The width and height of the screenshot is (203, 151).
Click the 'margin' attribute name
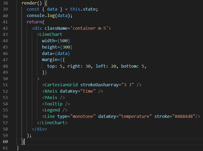pos(50,60)
